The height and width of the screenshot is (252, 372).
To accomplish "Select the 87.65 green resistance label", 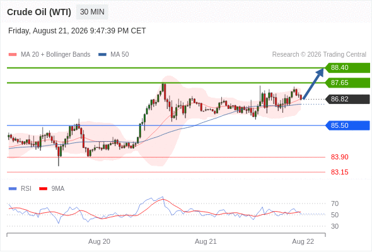I will [347, 83].
